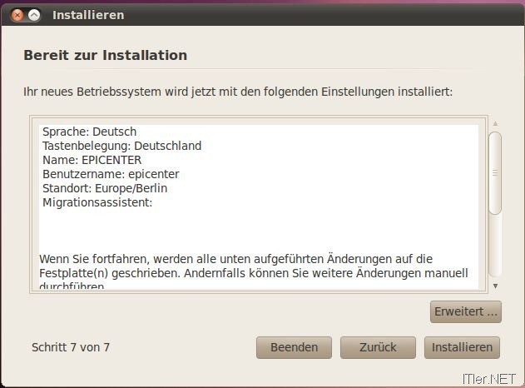Click the 'Migrationsassistent:' line
525x388 pixels.
click(x=97, y=202)
